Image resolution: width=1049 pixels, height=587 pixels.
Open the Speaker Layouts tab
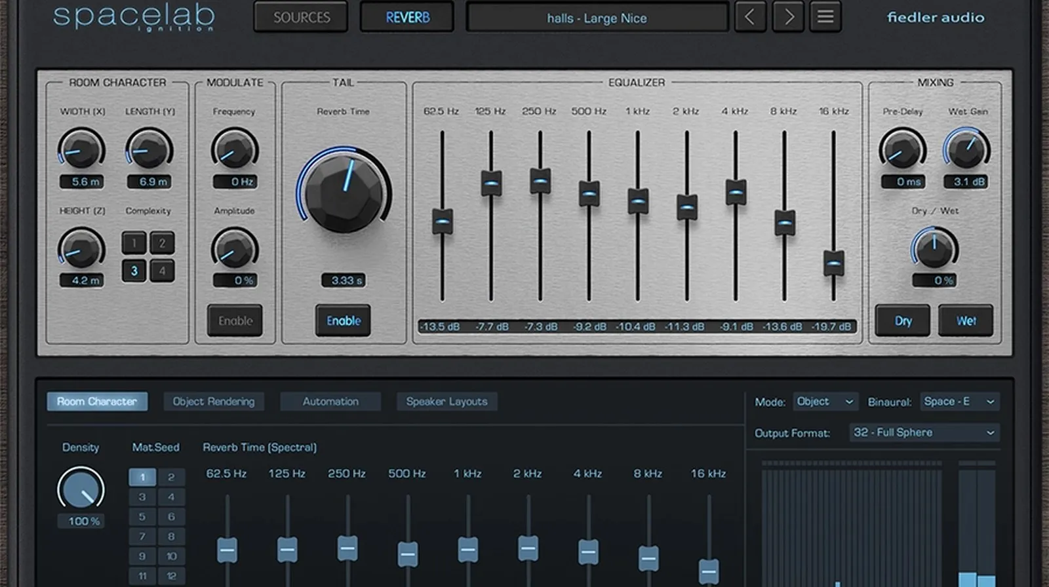(x=446, y=402)
